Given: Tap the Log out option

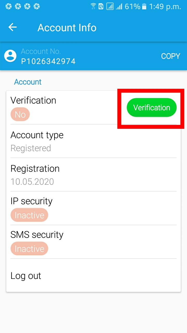Looking at the screenshot, I should (26, 276).
